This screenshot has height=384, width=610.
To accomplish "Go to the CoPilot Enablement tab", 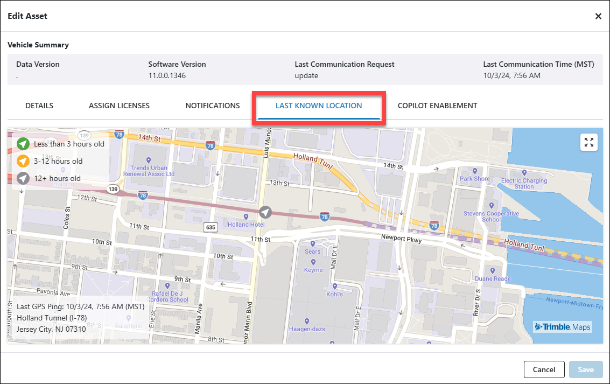I will coord(437,106).
